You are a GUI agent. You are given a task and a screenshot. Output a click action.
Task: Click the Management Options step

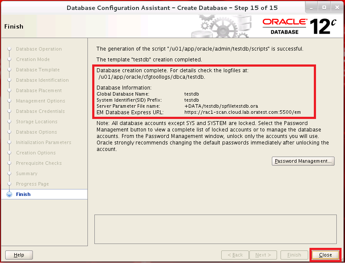pyautogui.click(x=41, y=101)
